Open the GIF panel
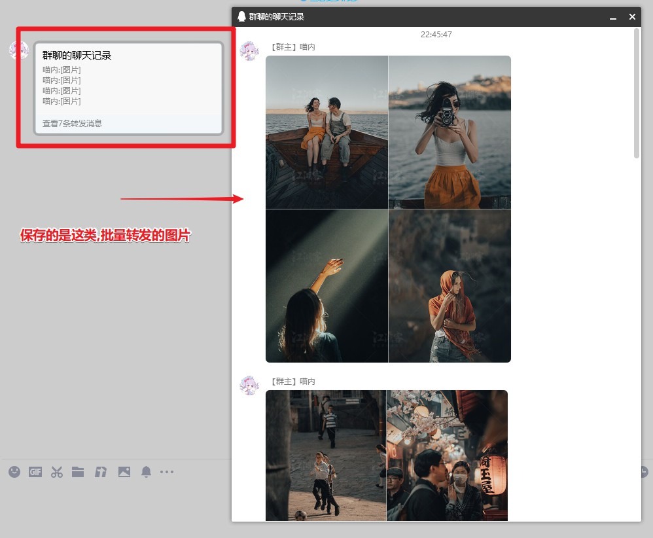653x538 pixels. pyautogui.click(x=35, y=472)
